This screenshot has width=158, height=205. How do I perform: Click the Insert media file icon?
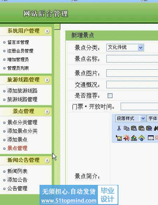coord(134,138)
